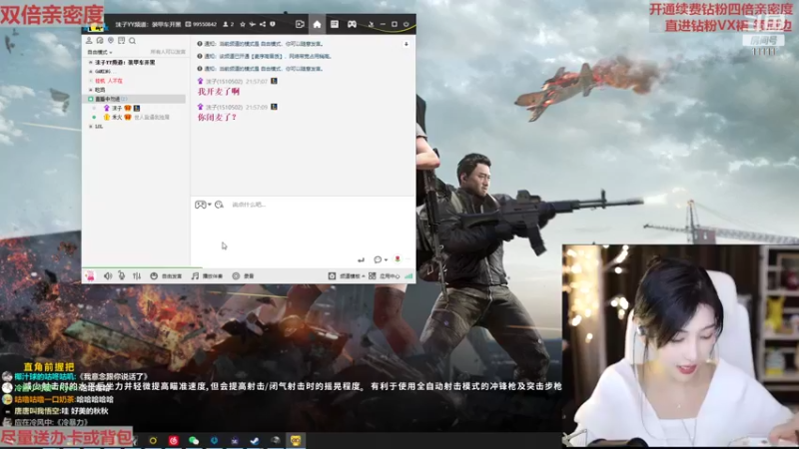This screenshot has width=799, height=449.
Task: Click the 播放伴奏 music accompaniment button
Action: [x=207, y=276]
